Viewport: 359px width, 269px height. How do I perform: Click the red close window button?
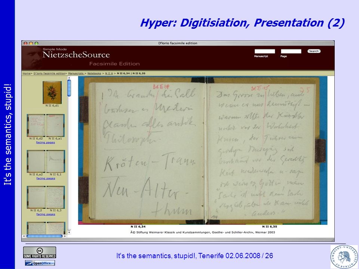tap(26, 43)
